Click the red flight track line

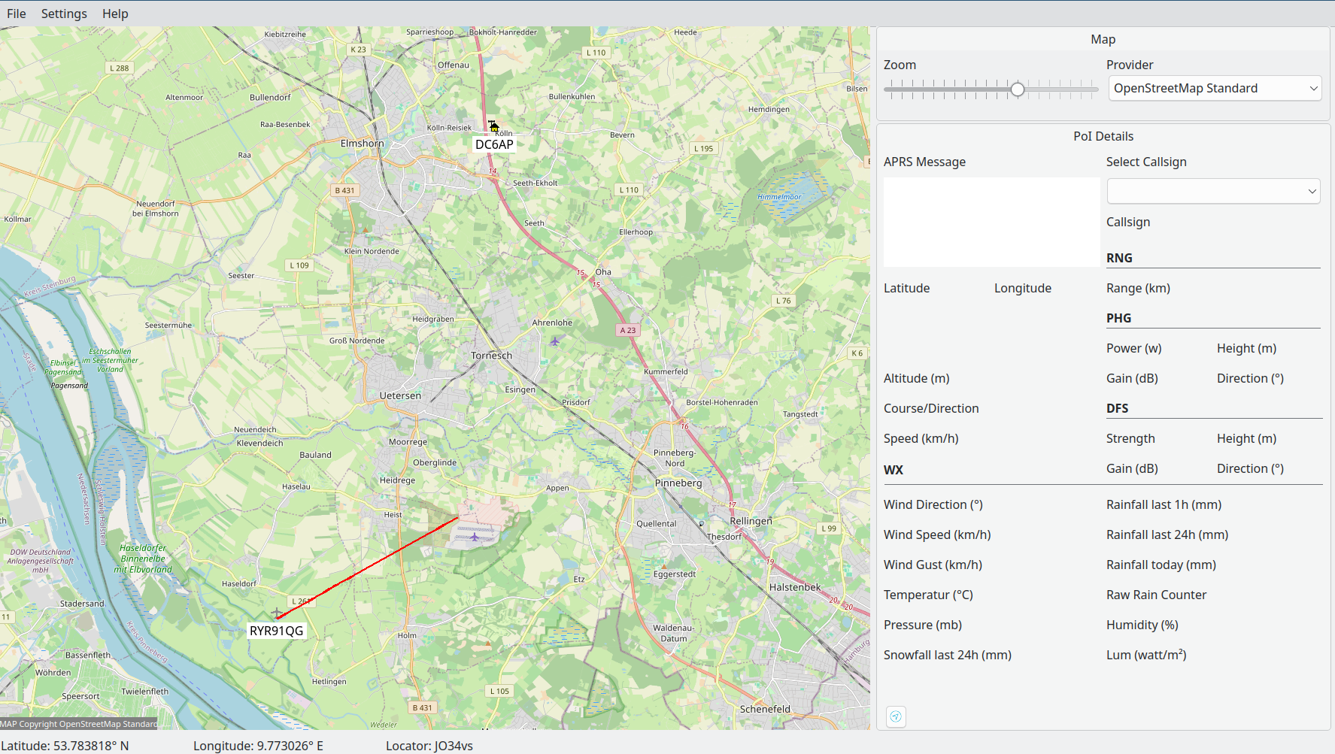tap(368, 568)
